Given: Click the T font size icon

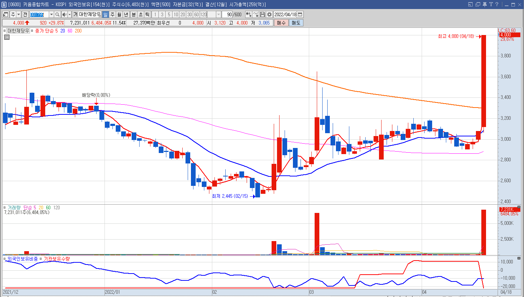Looking at the screenshot, I should coord(491,4).
